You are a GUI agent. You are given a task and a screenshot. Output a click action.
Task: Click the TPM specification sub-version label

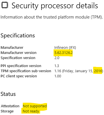[26, 71]
